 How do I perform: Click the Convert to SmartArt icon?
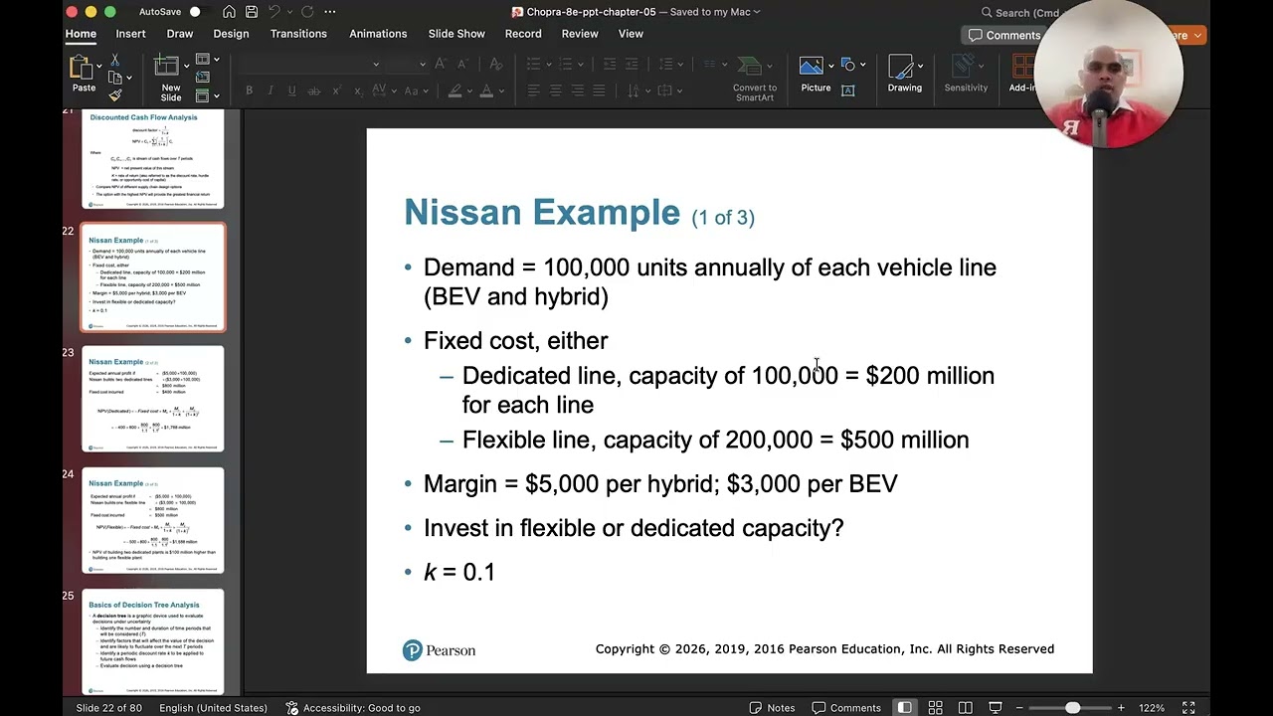[750, 67]
